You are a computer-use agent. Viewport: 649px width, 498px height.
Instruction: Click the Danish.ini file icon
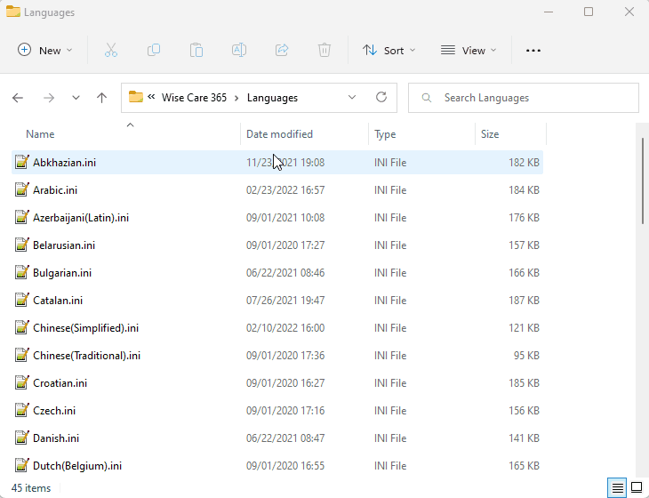click(x=22, y=438)
